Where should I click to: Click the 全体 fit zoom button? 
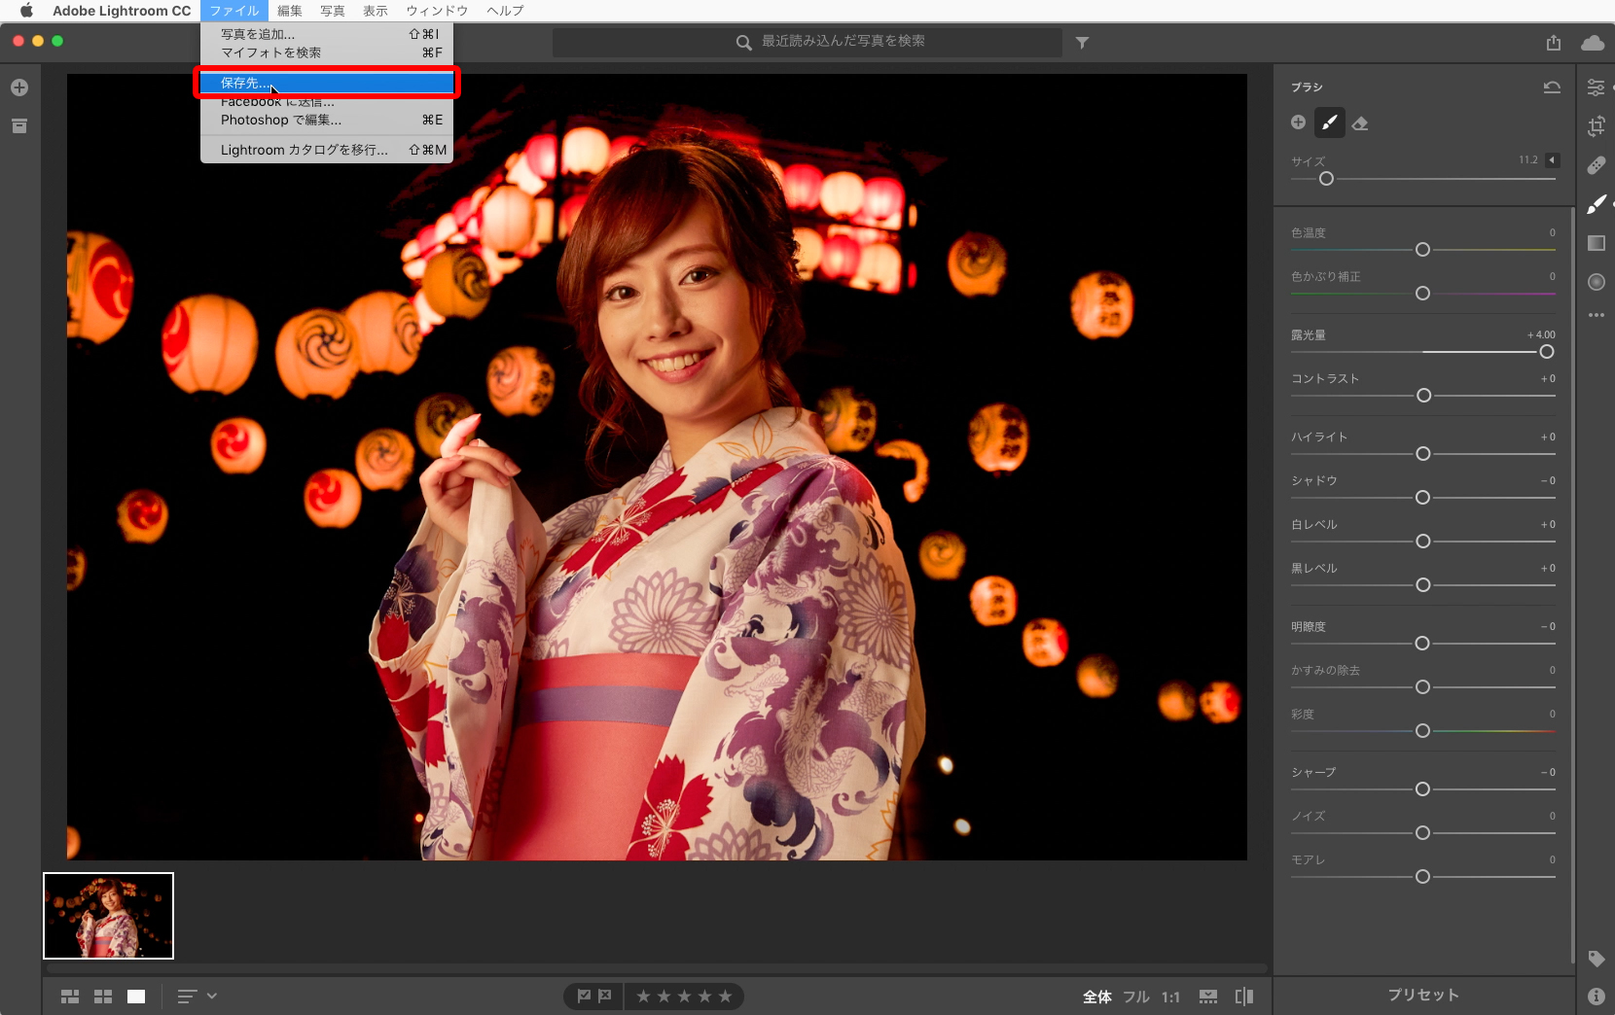click(x=1097, y=997)
